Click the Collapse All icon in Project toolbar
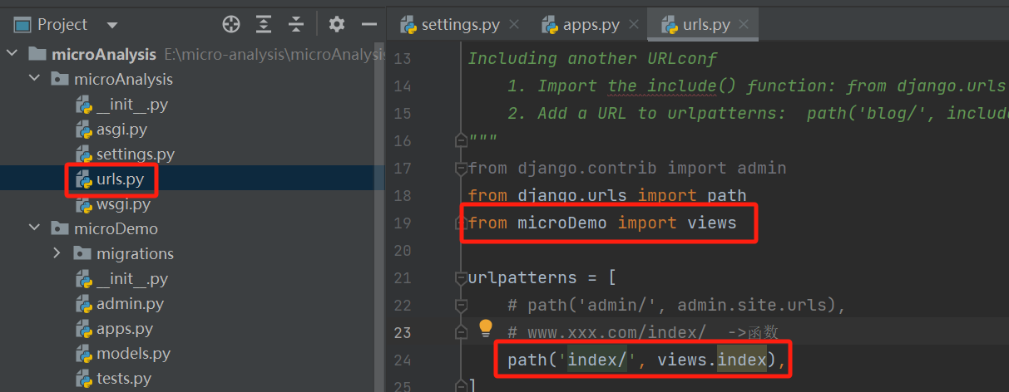This screenshot has width=1009, height=392. coord(295,24)
